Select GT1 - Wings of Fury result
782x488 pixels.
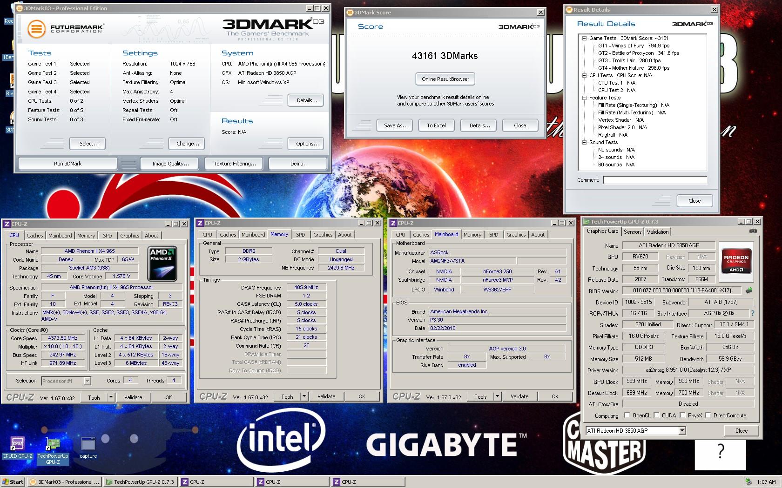[x=634, y=46]
